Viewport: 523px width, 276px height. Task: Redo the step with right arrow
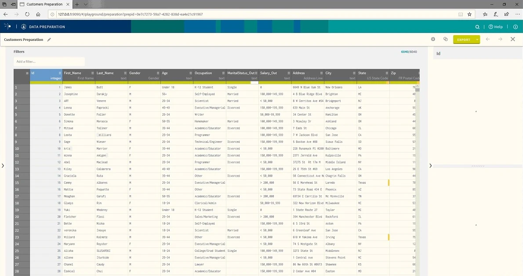click(x=500, y=39)
